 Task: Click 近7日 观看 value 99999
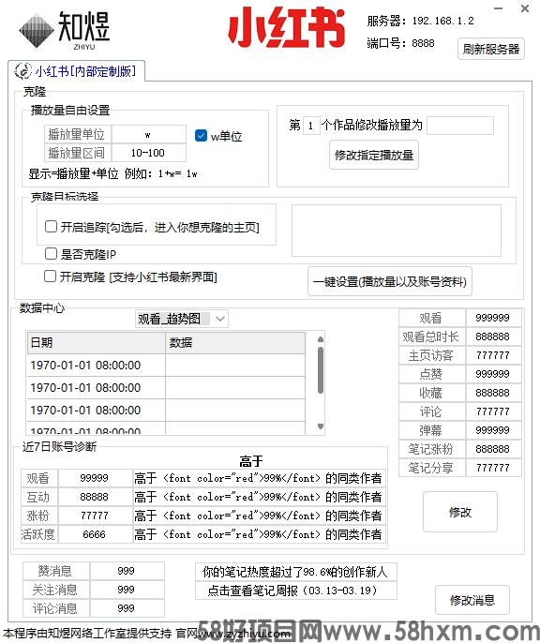click(x=95, y=478)
